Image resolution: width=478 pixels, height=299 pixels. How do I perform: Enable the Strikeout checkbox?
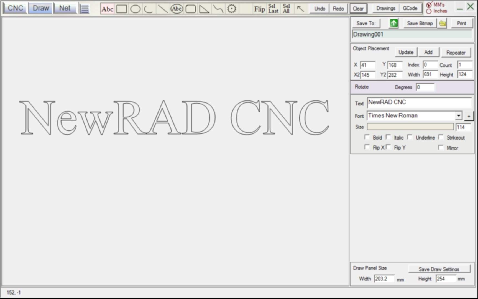click(x=441, y=137)
